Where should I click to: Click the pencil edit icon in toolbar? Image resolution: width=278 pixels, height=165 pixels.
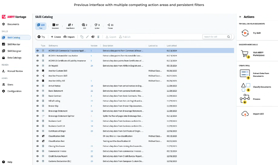[x=87, y=37]
